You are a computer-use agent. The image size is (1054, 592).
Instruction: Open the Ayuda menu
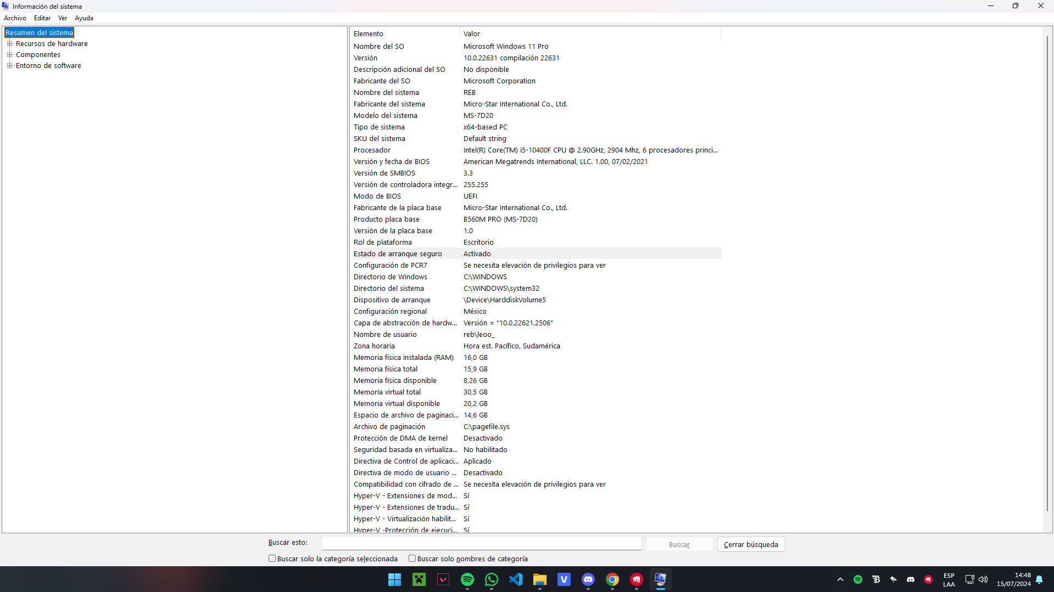(83, 18)
